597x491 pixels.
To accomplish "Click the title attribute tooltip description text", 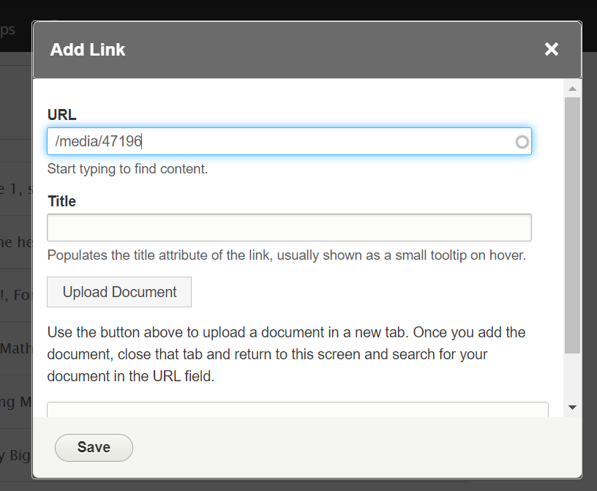I will (287, 256).
